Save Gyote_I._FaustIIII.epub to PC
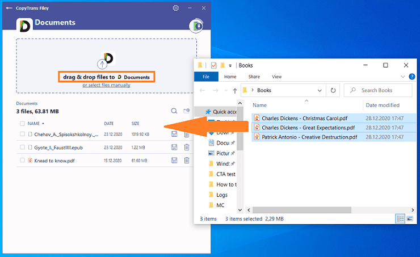 click(174, 147)
